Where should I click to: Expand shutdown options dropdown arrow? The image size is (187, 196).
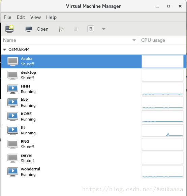(x=104, y=29)
